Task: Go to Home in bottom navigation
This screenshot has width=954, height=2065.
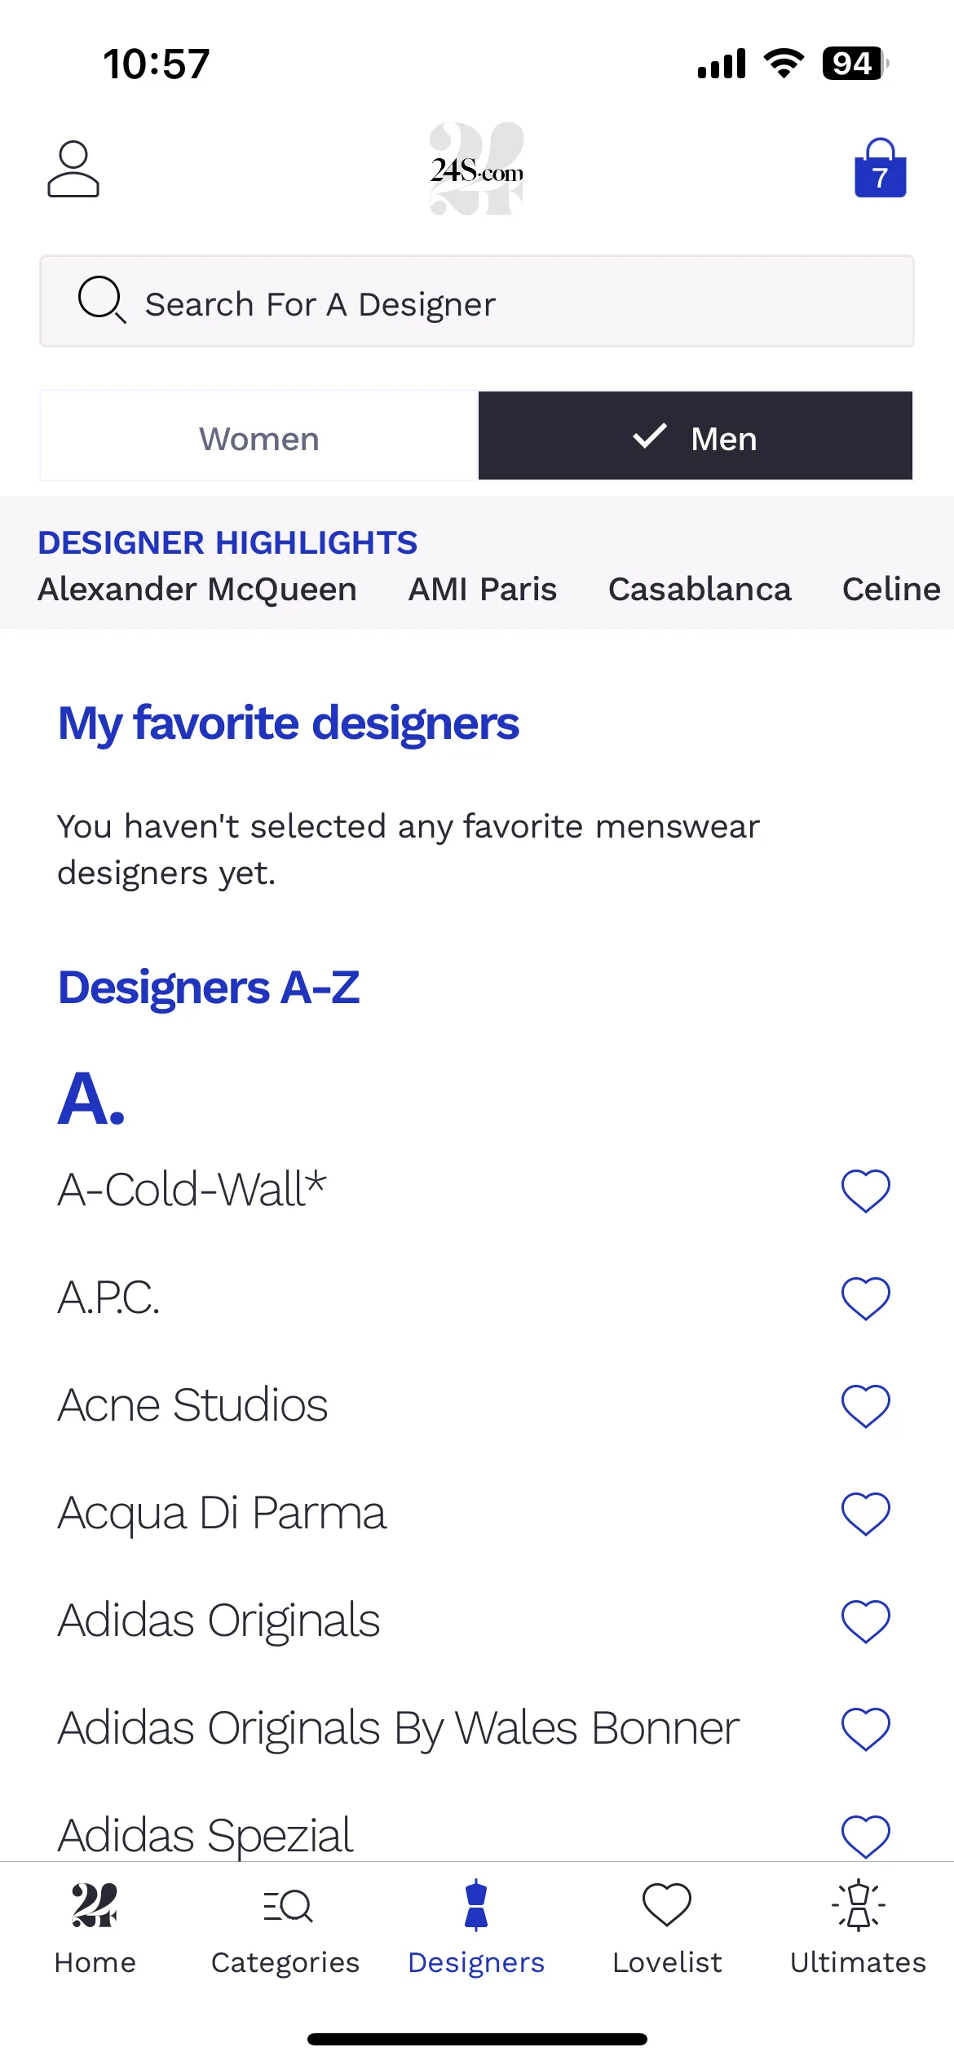Action: (x=95, y=1927)
